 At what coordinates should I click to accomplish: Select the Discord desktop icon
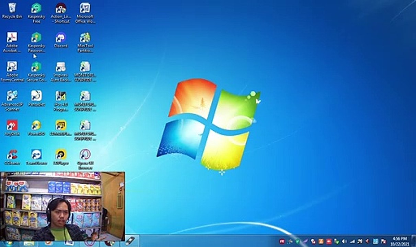(x=61, y=40)
